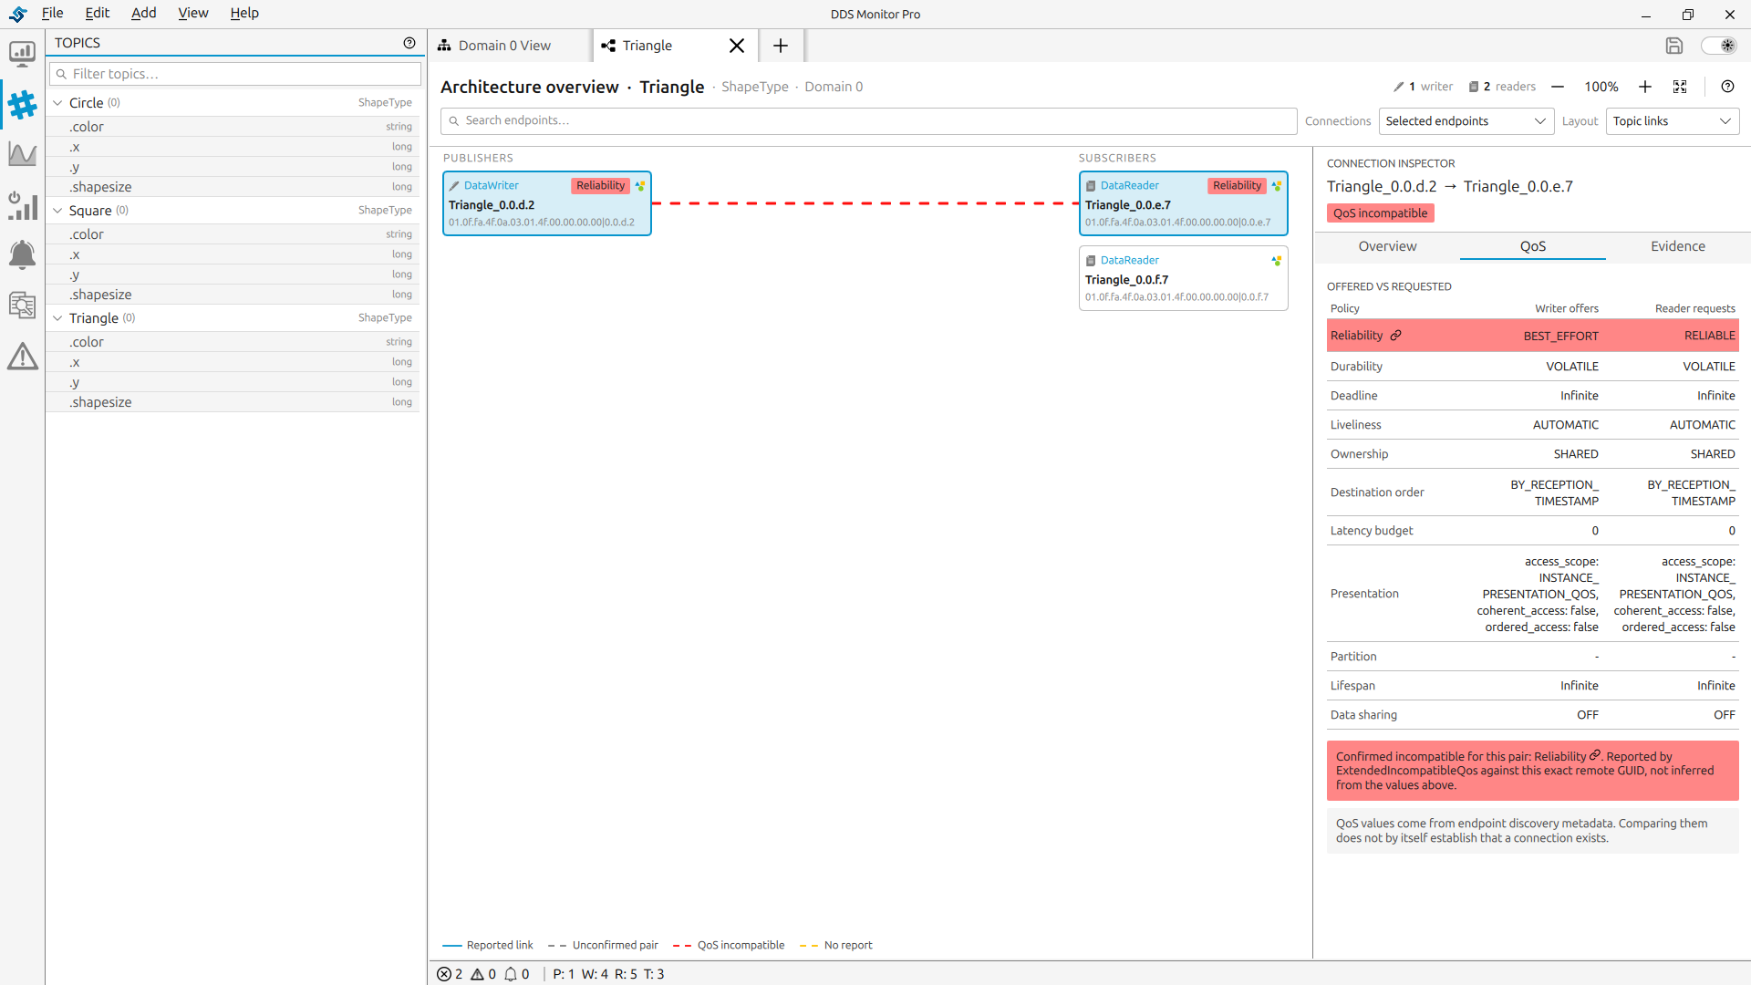1751x985 pixels.
Task: Open the statistics power-bars sidebar icon
Action: [x=22, y=205]
